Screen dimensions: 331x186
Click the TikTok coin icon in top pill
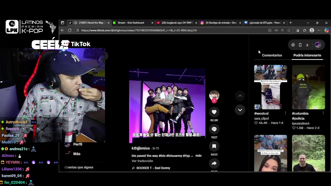click(293, 45)
